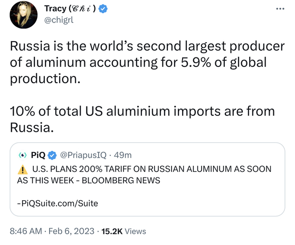Click Tracy's blue verified badge
Image resolution: width=295 pixels, height=245 pixels.
pos(103,8)
